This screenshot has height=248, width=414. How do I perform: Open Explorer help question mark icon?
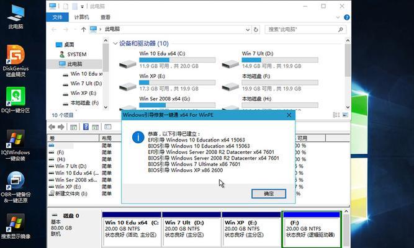347,17
